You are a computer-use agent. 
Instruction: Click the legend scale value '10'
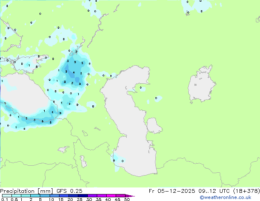tap(51, 199)
